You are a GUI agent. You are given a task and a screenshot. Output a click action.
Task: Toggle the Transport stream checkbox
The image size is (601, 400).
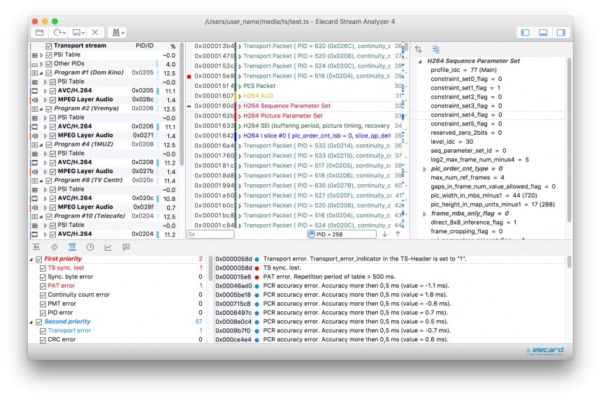pos(49,46)
